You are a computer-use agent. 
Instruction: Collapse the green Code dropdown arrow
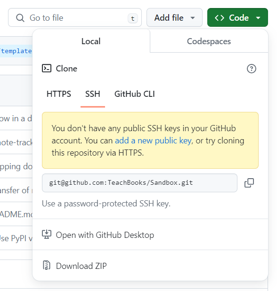click(x=258, y=18)
